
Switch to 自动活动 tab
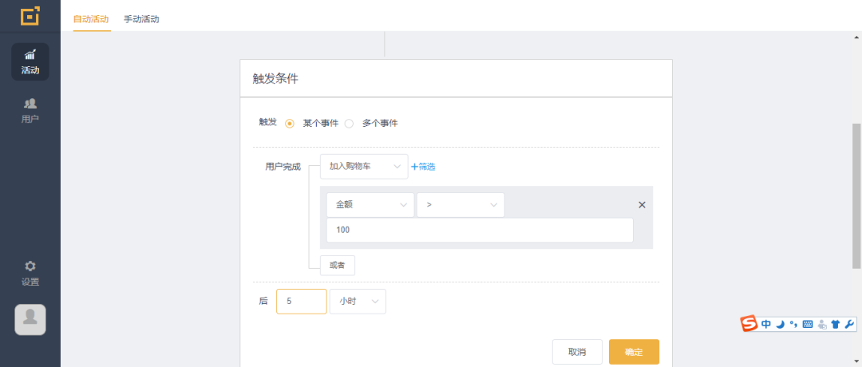click(91, 19)
